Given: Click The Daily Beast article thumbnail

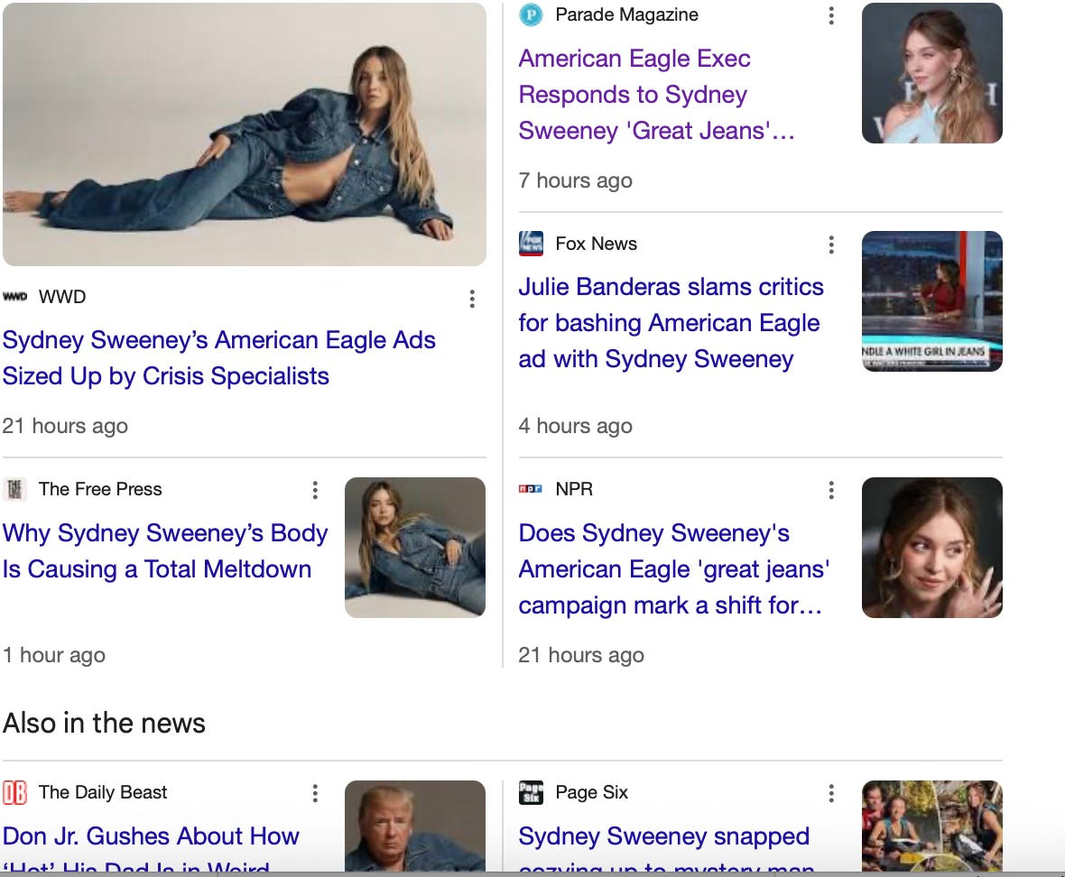Looking at the screenshot, I should tap(415, 826).
